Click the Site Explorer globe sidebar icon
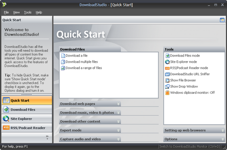Image resolution: width=227 pixels, height=150 pixels. tap(6, 119)
